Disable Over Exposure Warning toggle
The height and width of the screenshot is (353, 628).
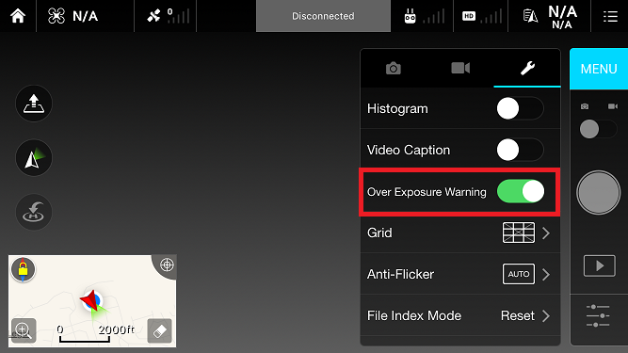point(521,191)
